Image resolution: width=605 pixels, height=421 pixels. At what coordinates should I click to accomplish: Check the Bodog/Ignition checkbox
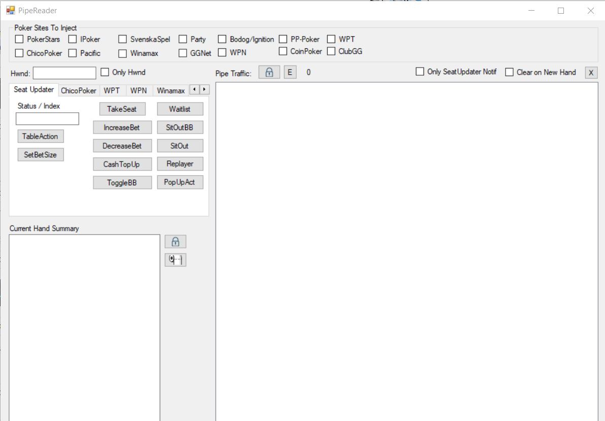[x=222, y=39]
